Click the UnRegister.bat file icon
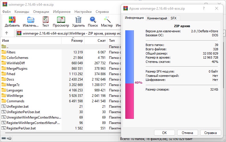226x142 pixels. pos(4,107)
